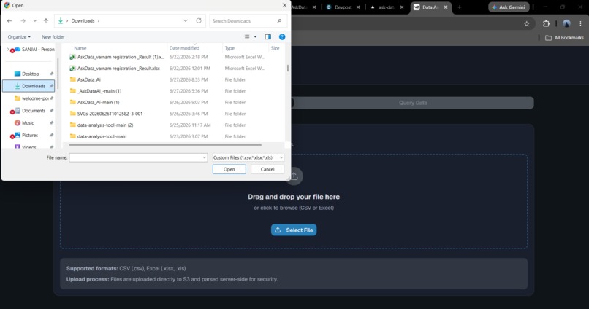Sort files by Size column
Image resolution: width=589 pixels, height=309 pixels.
[276, 48]
